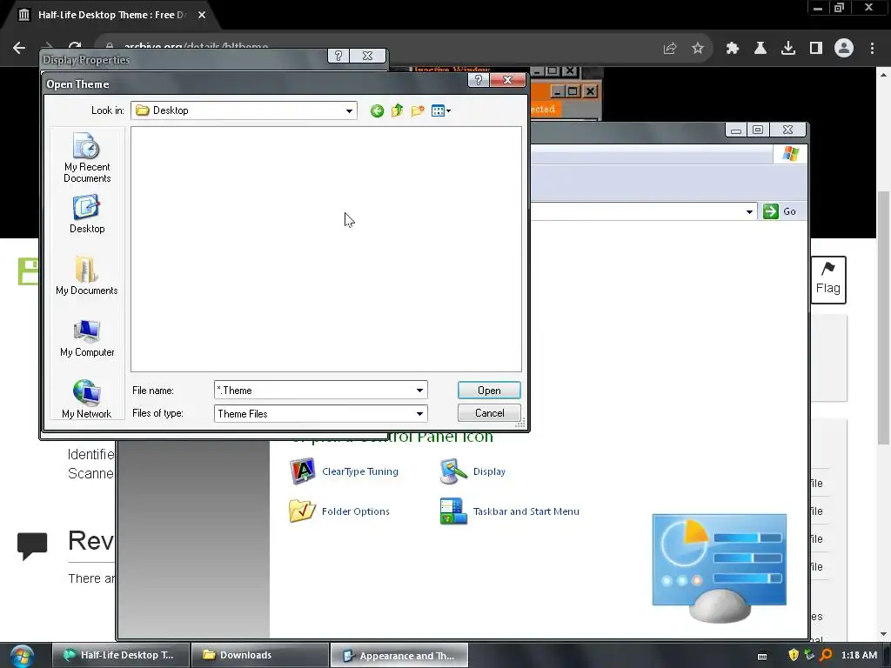Click the security shield tray icon
The image size is (891, 668).
click(794, 655)
